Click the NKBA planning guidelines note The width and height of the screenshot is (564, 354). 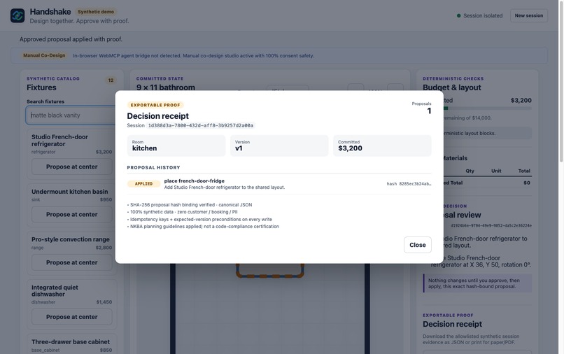coord(203,226)
